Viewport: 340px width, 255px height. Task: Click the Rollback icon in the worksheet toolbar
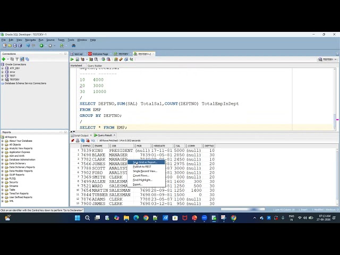pyautogui.click(x=108, y=59)
